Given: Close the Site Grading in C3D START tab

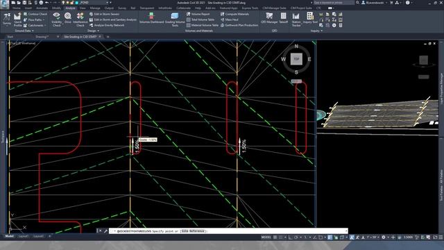Looking at the screenshot, I should pos(100,37).
